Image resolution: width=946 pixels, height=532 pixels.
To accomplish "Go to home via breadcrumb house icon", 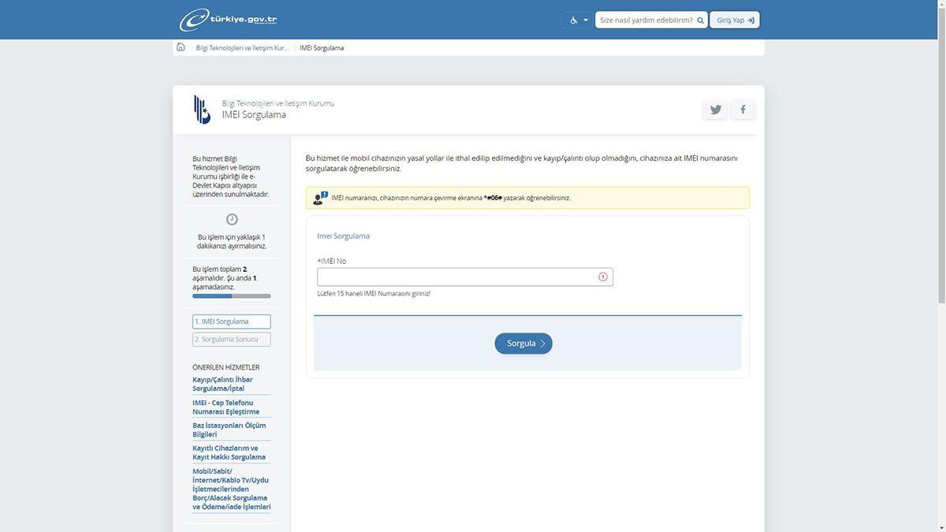I will point(181,47).
